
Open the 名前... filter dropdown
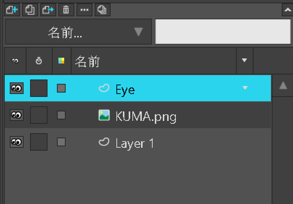(78, 32)
